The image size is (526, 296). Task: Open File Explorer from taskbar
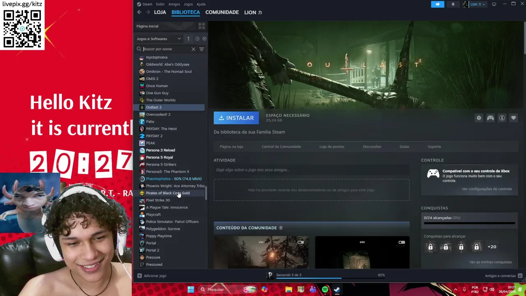(x=288, y=289)
